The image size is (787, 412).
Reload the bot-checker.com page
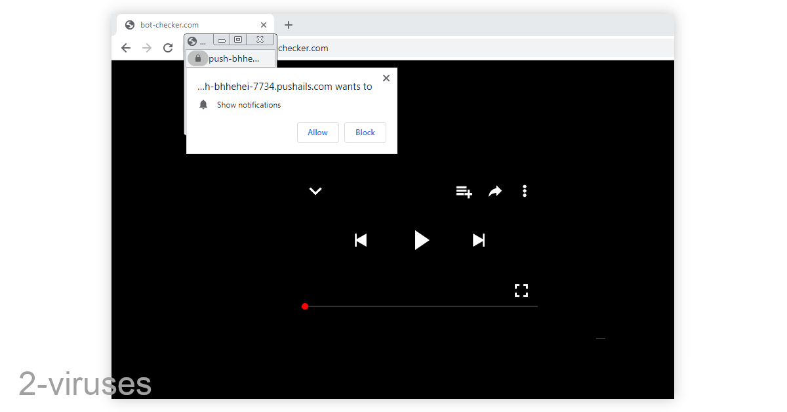coord(168,47)
